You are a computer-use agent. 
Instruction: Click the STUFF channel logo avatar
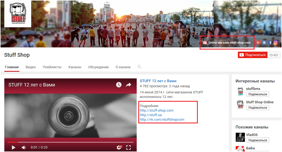(x=18, y=14)
